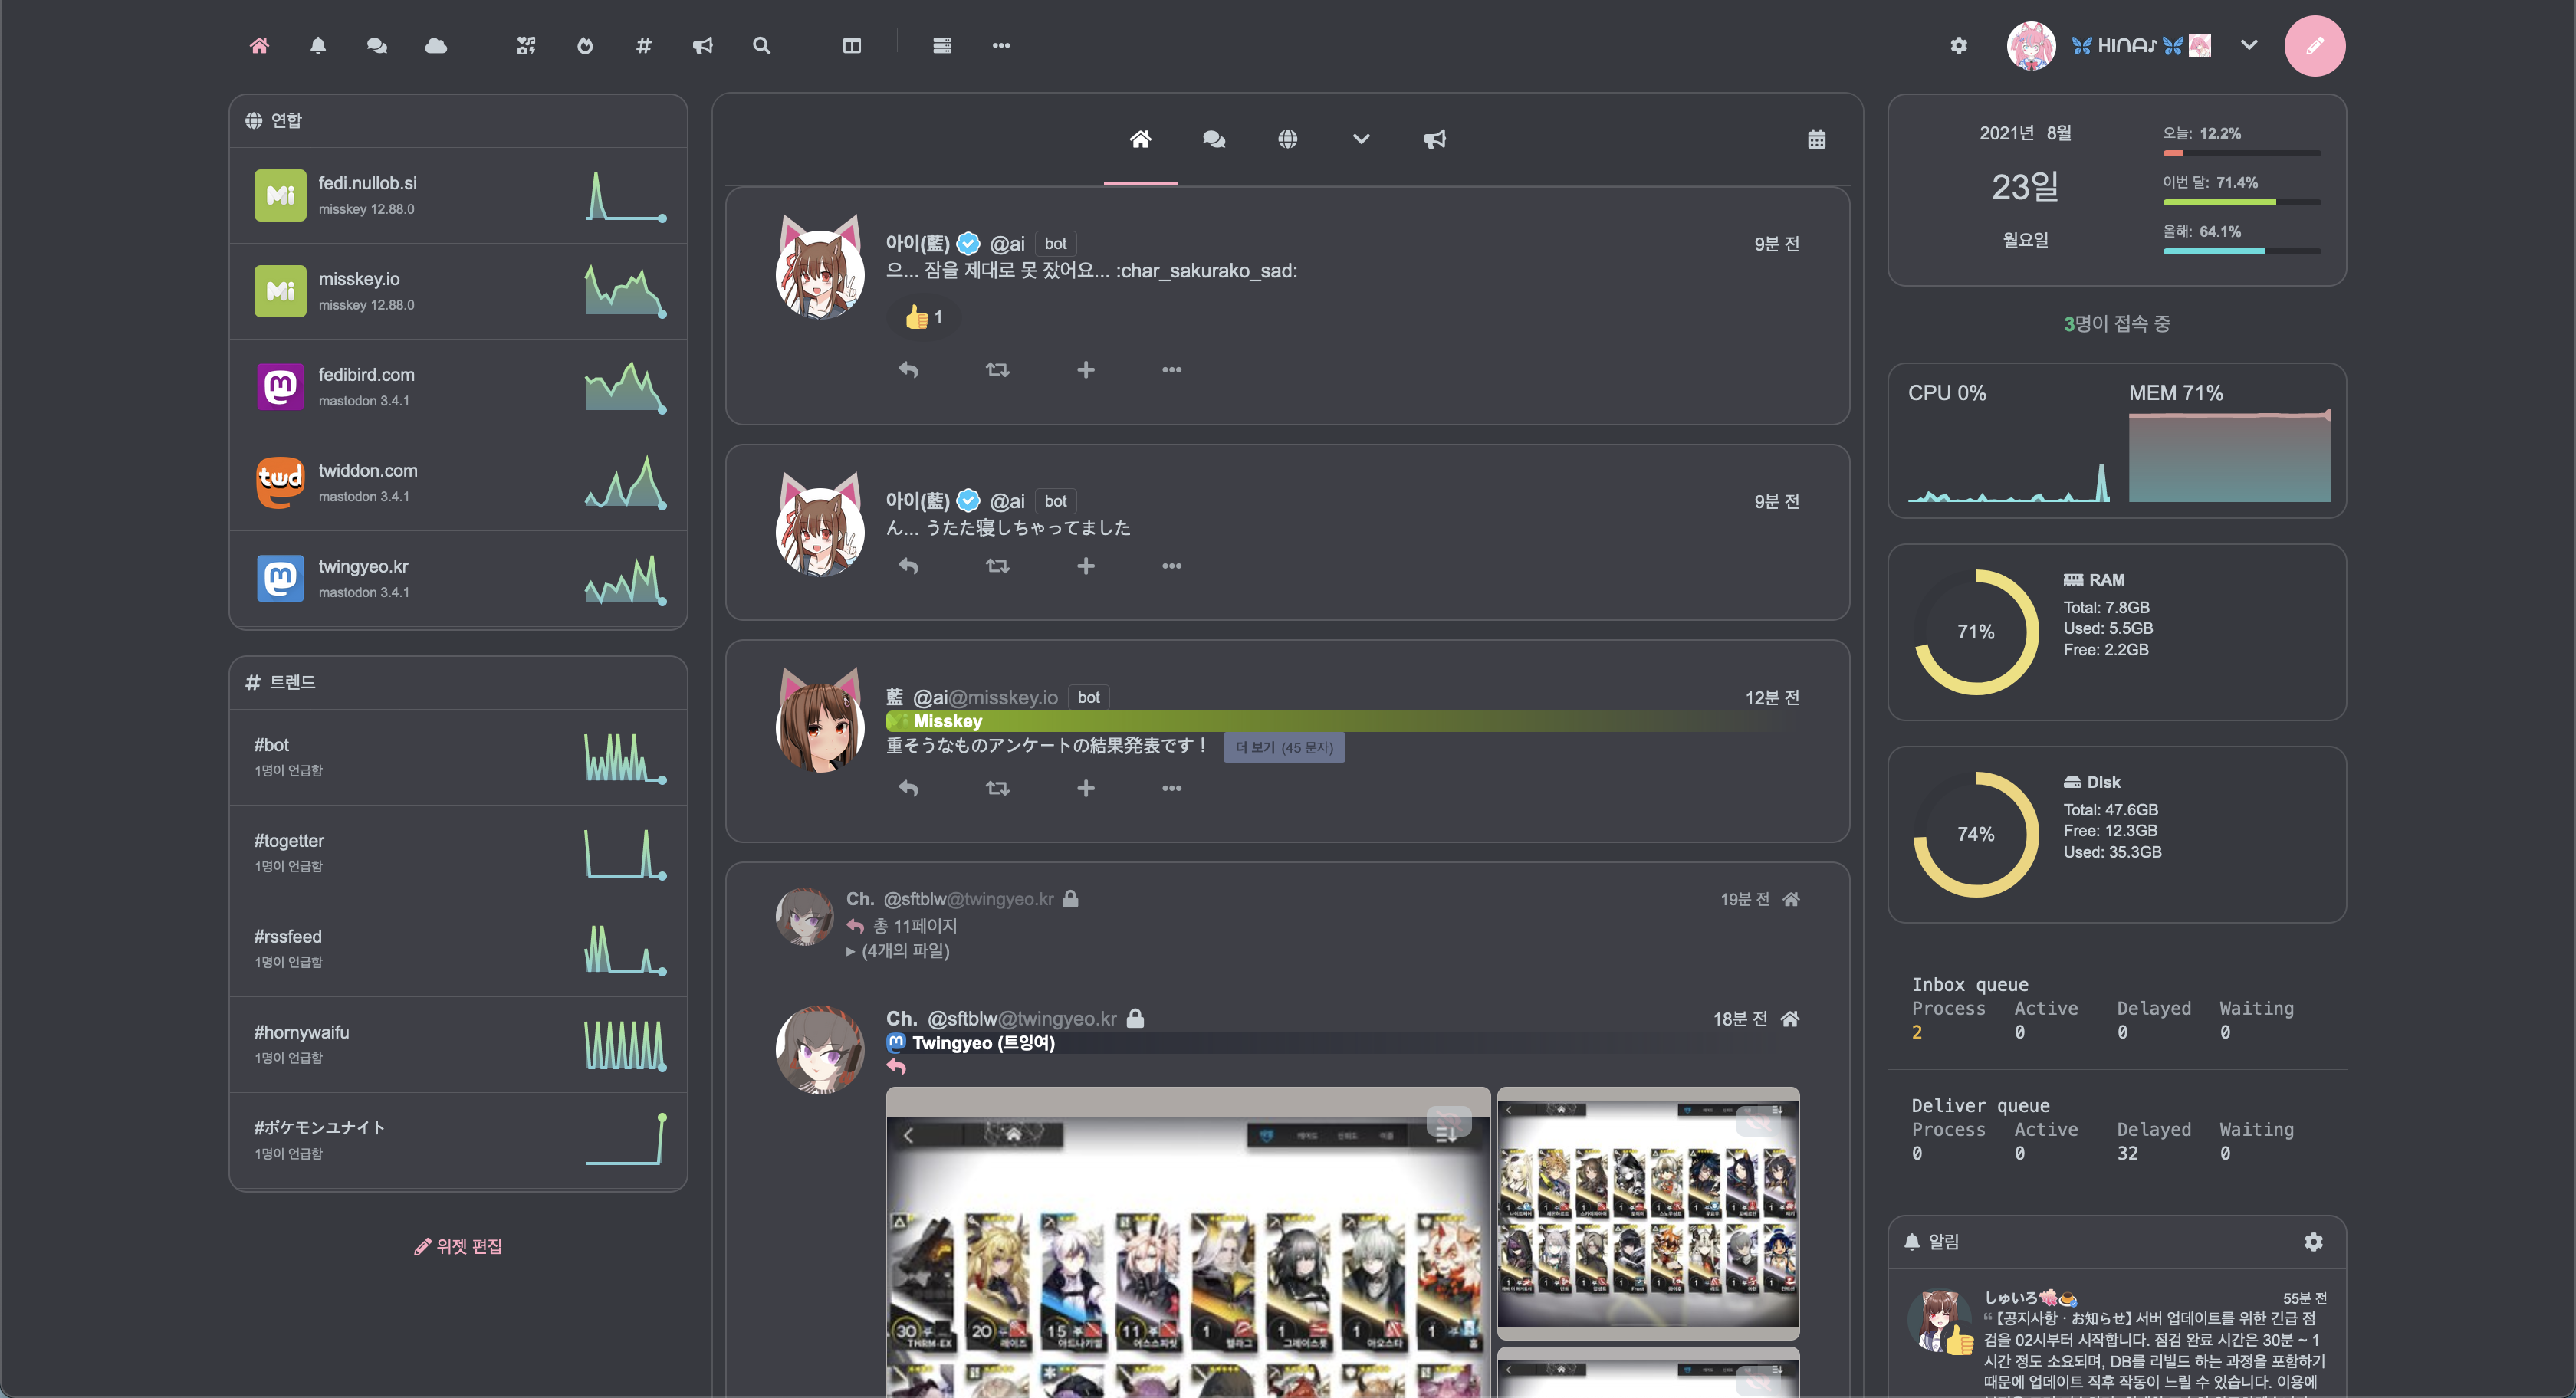Viewport: 2576px width, 1398px height.
Task: Open the server instance info icon
Action: [x=942, y=45]
